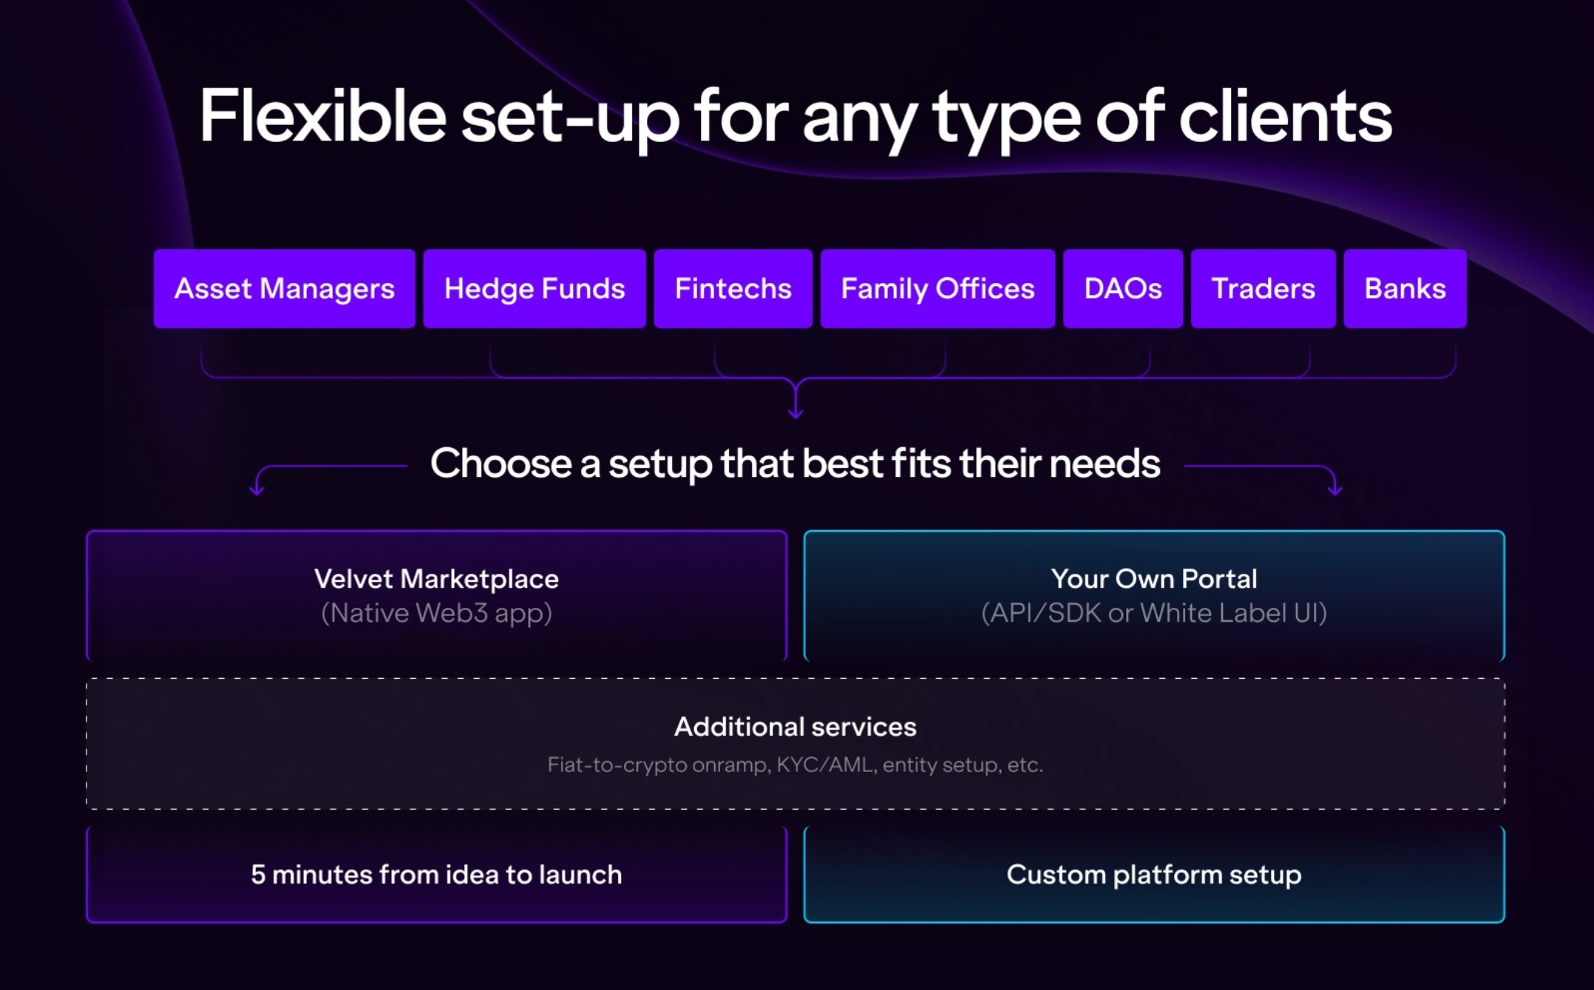Click the Choose a setup heading text
The image size is (1594, 990).
[795, 464]
